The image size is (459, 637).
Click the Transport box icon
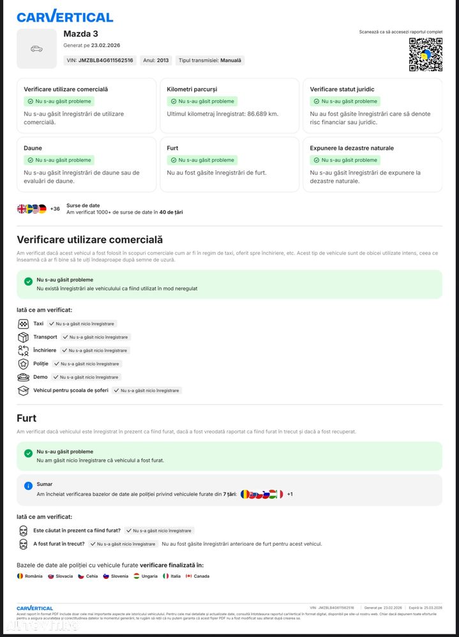tap(23, 337)
